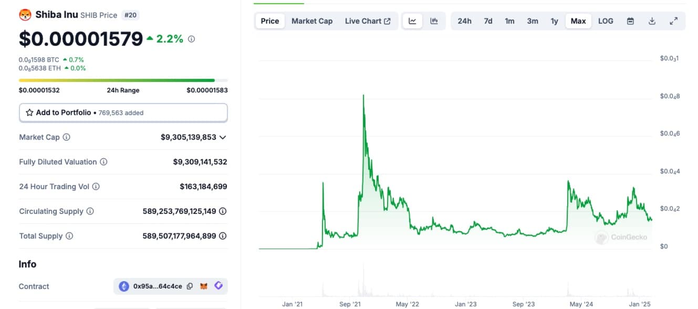Click Ethereum icon in contract box
The height and width of the screenshot is (309, 698).
(x=124, y=286)
